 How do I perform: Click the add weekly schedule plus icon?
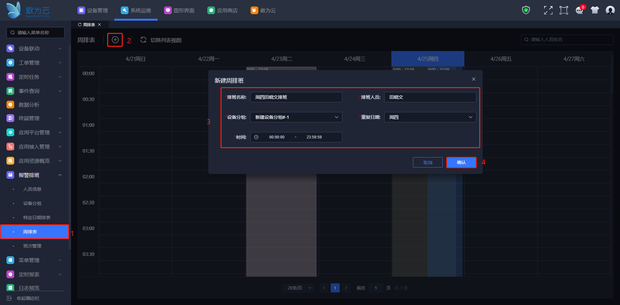[115, 40]
